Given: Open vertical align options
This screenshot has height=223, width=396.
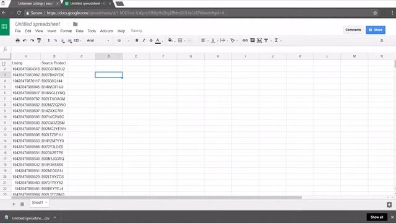Looking at the screenshot, I should [x=213, y=40].
